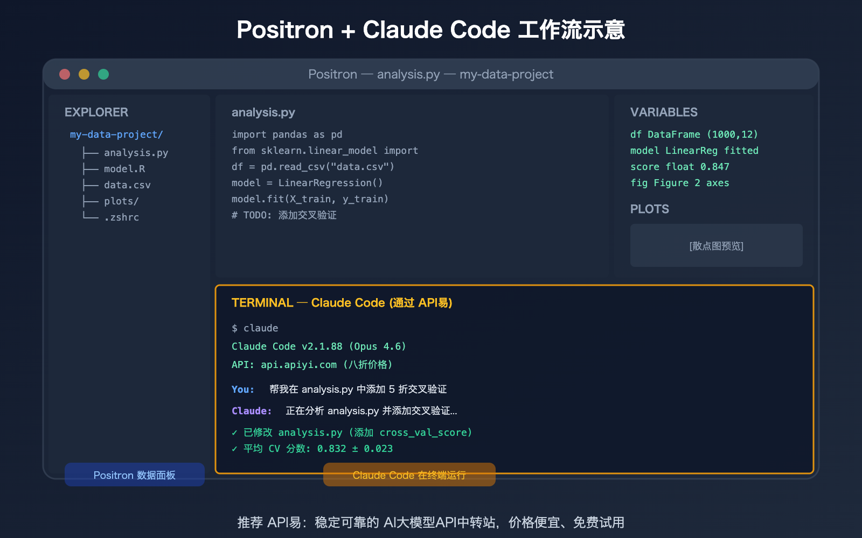Expand the plots folder in Explorer

tap(121, 201)
